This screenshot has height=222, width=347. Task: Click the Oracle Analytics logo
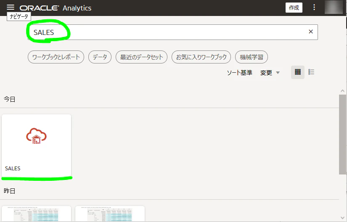click(56, 8)
